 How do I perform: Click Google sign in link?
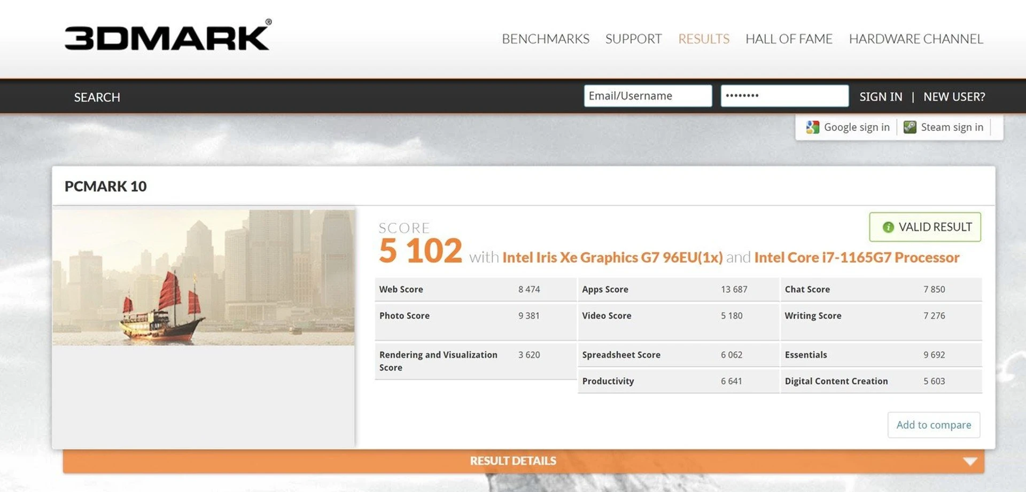(x=857, y=127)
